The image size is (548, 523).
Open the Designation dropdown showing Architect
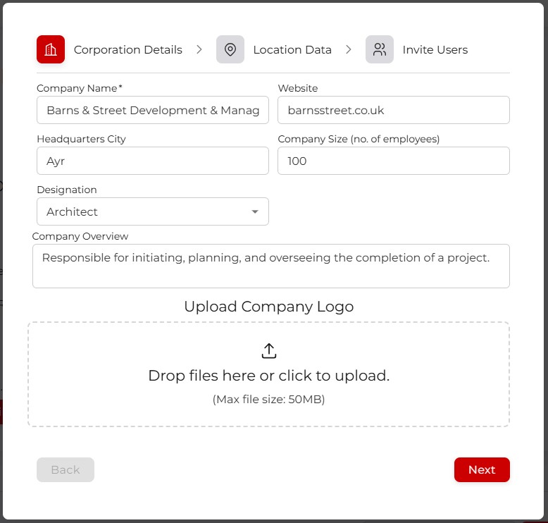pyautogui.click(x=153, y=211)
